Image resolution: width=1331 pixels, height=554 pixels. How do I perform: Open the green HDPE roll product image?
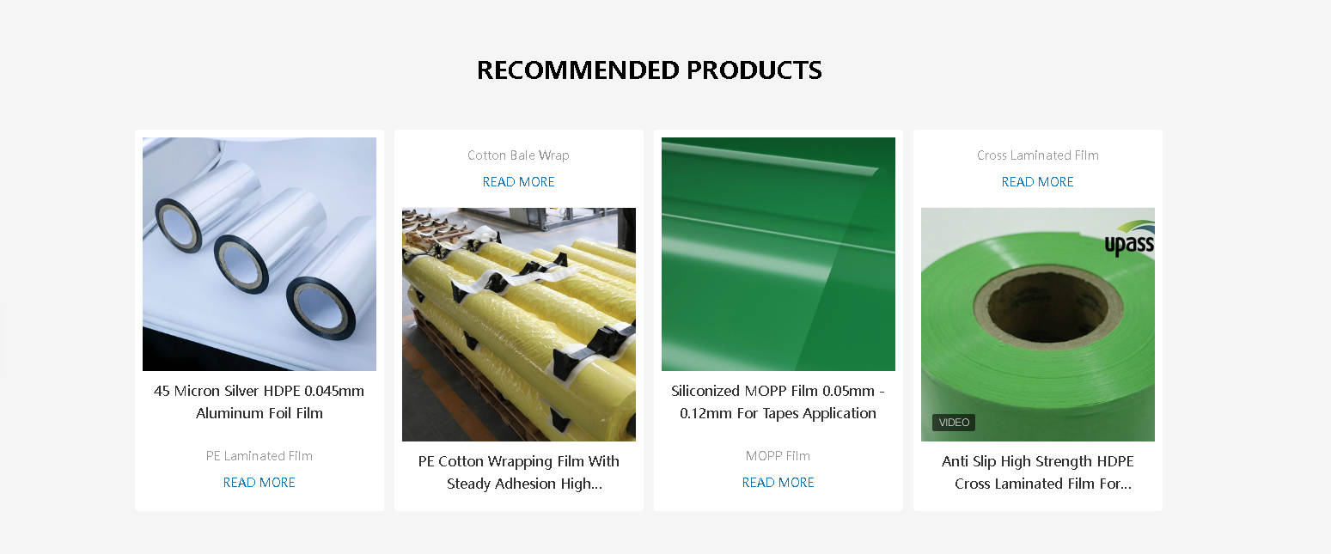[x=1038, y=325]
